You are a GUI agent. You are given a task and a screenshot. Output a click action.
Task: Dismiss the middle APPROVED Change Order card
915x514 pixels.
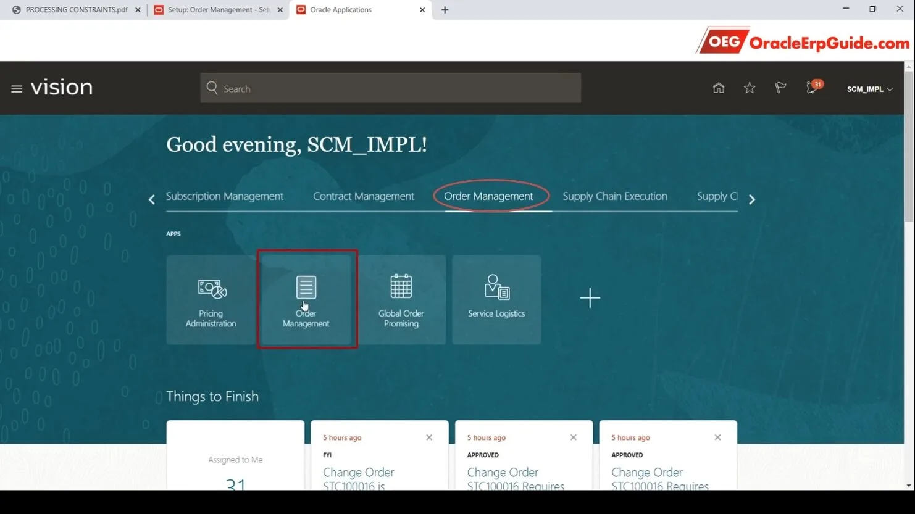(574, 437)
